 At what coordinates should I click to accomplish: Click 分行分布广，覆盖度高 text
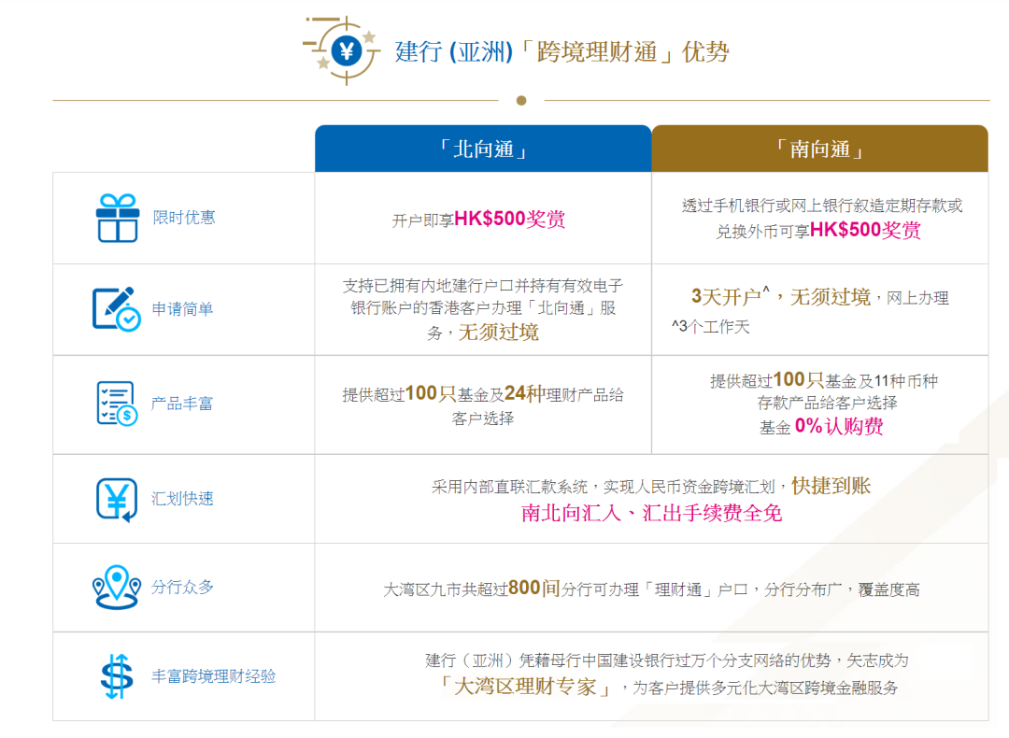(842, 589)
